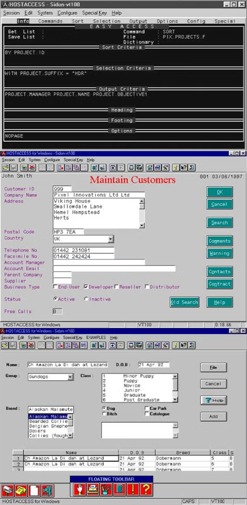Screen dimensions: 247x505
Task: Enable the Car Park checkbox
Action: coord(147,408)
